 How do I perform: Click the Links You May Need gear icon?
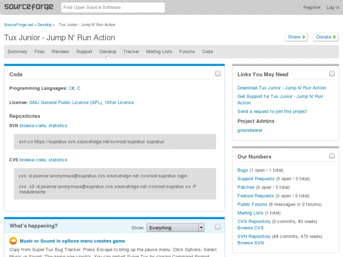click(332, 74)
